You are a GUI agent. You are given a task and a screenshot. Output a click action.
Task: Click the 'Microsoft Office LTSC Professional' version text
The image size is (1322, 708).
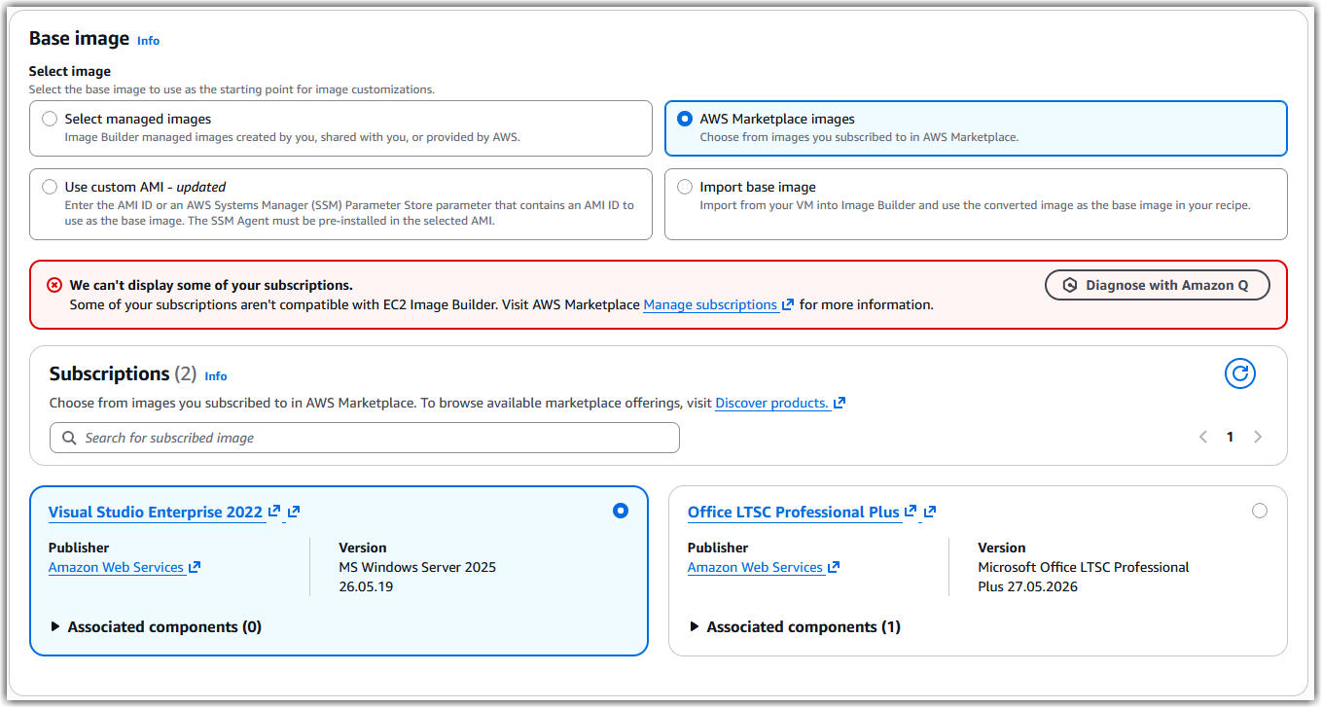[1084, 567]
